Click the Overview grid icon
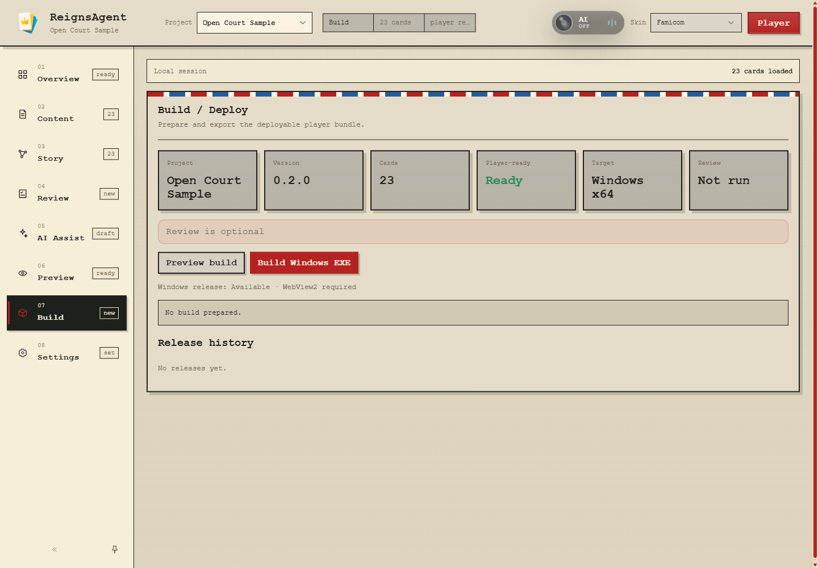Viewport: 818px width, 568px height. [23, 74]
